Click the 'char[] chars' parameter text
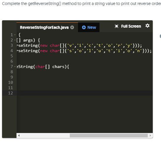Viewport: 161px width, 143px height. [50, 67]
